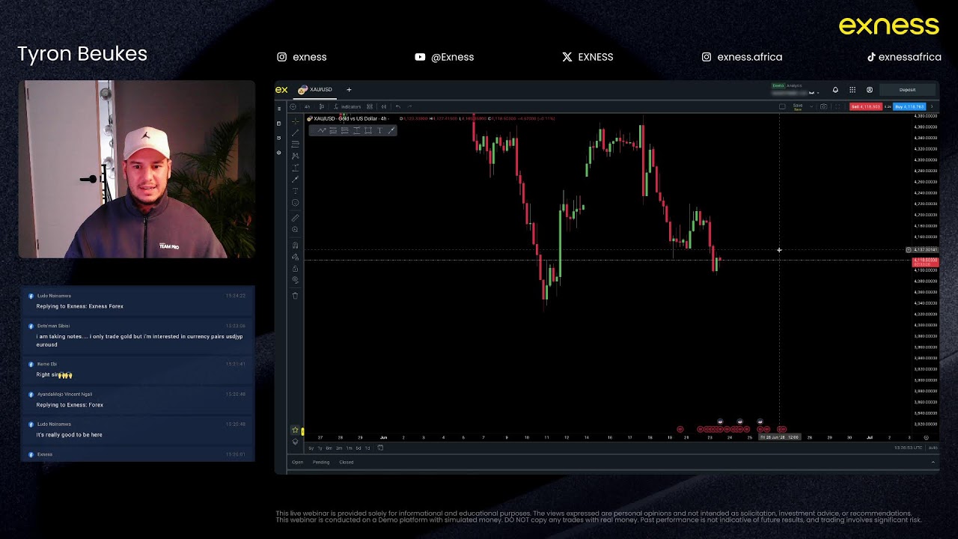Switch to the Closed positions tab
The width and height of the screenshot is (958, 539).
click(x=347, y=462)
